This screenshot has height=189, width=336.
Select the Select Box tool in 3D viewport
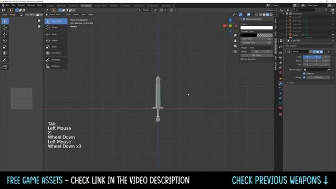pyautogui.click(x=56, y=21)
